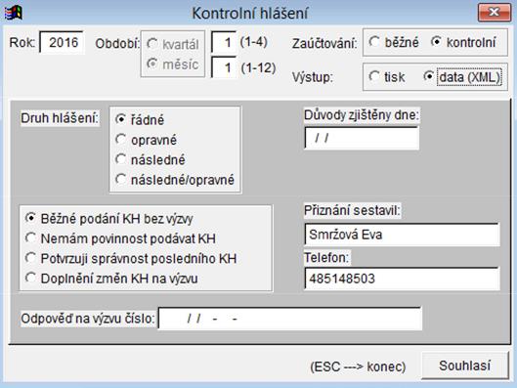Choose Běžné podání KH bez výzvy
Screen dimensions: 517x388
(109, 219)
